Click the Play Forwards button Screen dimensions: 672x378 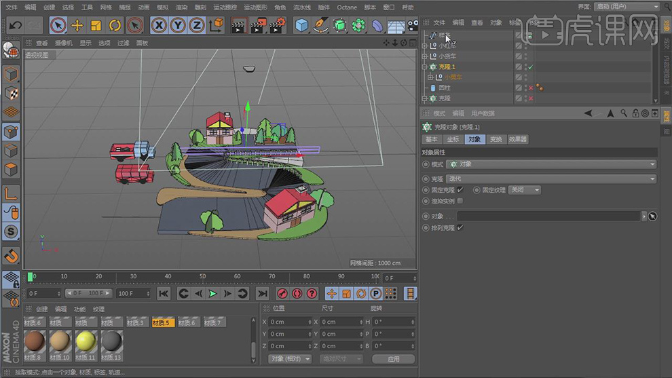[x=212, y=294]
